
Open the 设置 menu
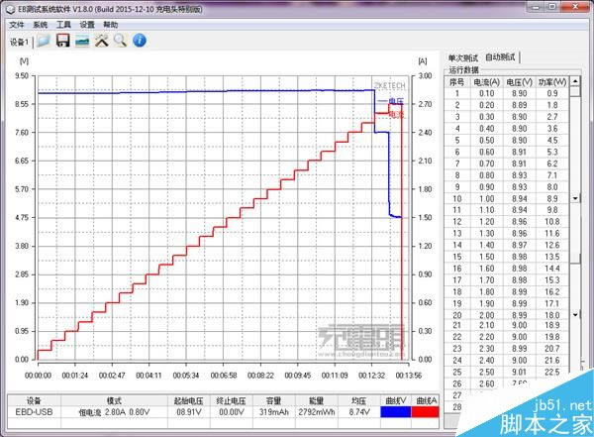coord(87,24)
